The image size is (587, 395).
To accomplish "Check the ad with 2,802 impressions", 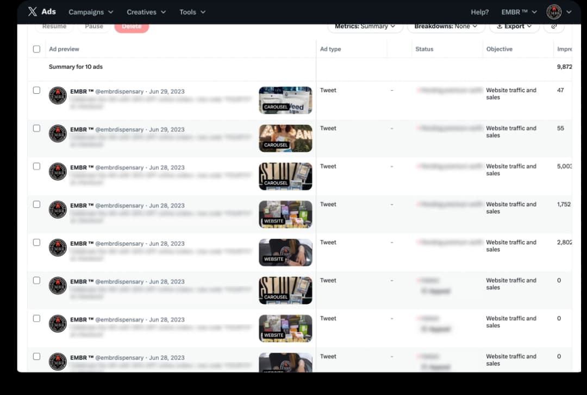I will pyautogui.click(x=37, y=243).
